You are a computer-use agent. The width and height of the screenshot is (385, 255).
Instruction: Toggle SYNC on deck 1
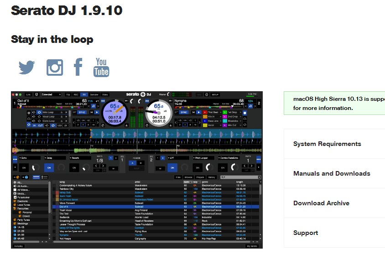82,112
